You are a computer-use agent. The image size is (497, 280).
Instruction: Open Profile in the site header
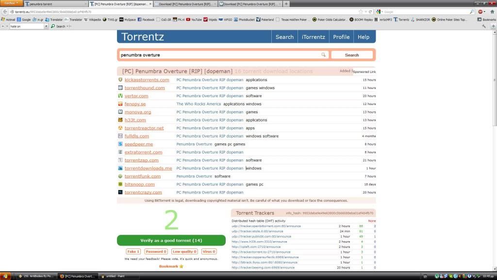click(x=341, y=37)
